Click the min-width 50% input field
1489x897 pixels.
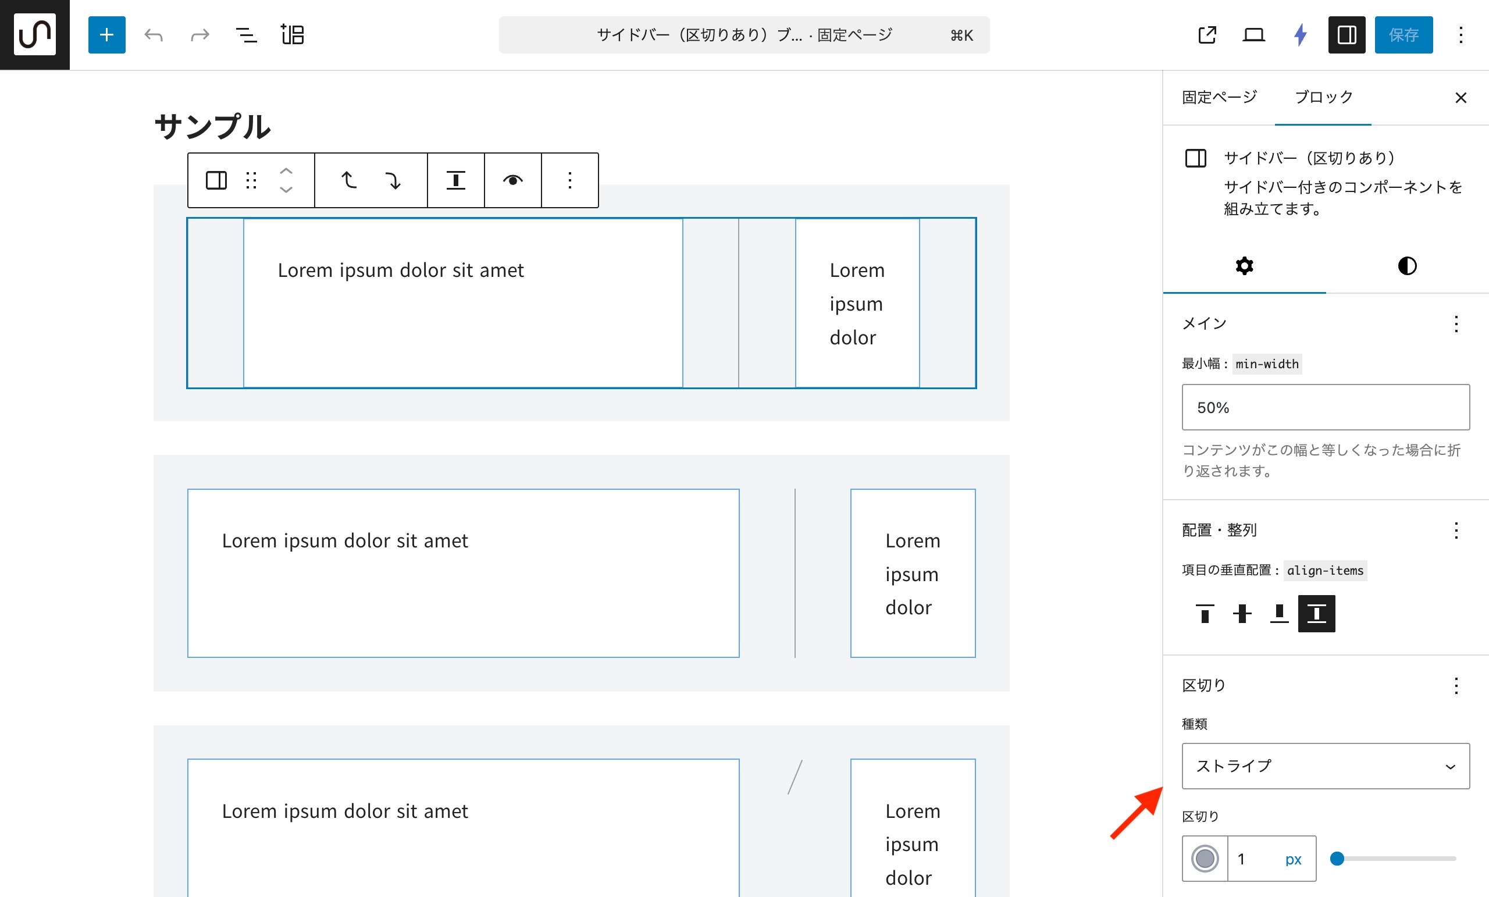coord(1325,407)
